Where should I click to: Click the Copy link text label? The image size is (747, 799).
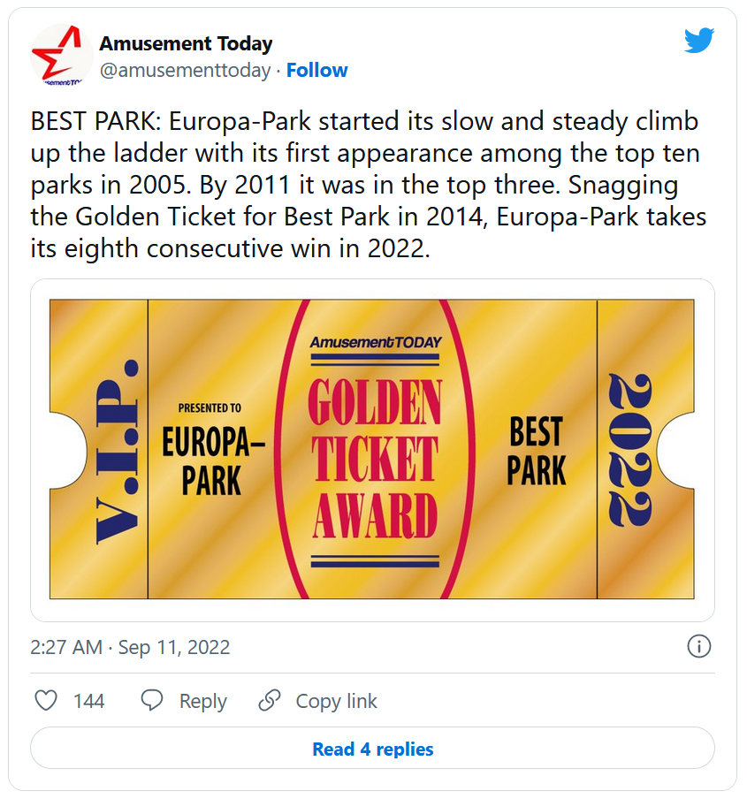click(336, 702)
